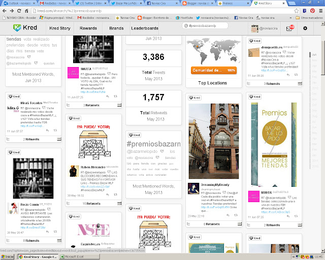
Task: Reply to the Rocio Comin tweet
Action: tap(47, 232)
